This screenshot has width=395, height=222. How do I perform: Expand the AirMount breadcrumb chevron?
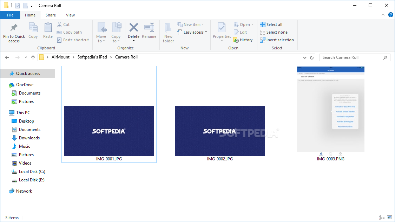[x=73, y=57]
